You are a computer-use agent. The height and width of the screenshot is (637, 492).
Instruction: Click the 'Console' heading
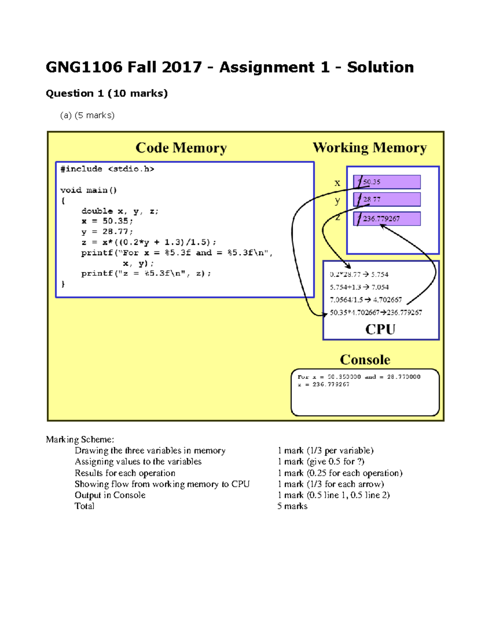coord(365,360)
